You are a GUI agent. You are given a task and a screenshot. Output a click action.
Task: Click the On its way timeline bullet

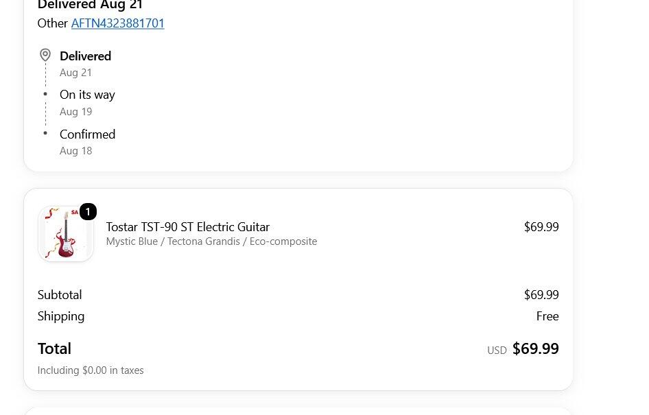click(x=45, y=94)
